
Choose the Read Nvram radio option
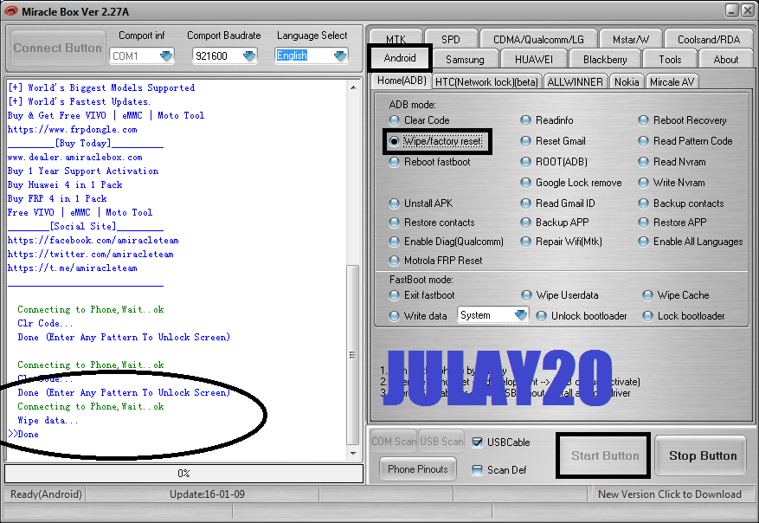point(643,162)
